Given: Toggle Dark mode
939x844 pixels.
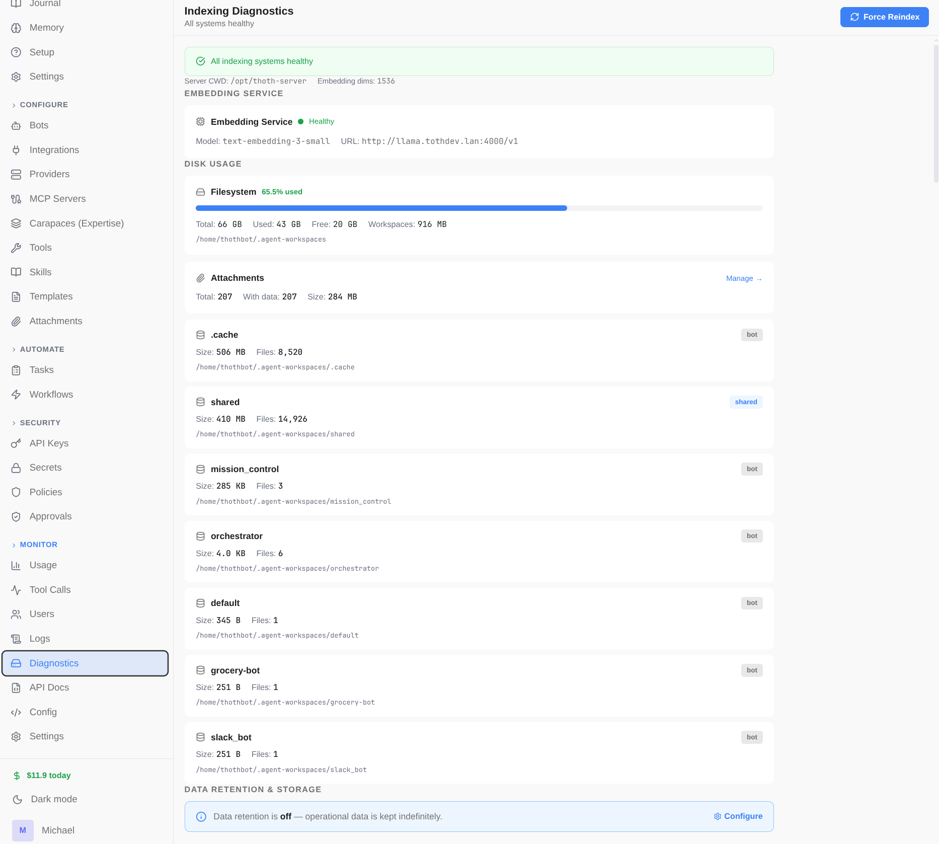Looking at the screenshot, I should click(x=53, y=799).
